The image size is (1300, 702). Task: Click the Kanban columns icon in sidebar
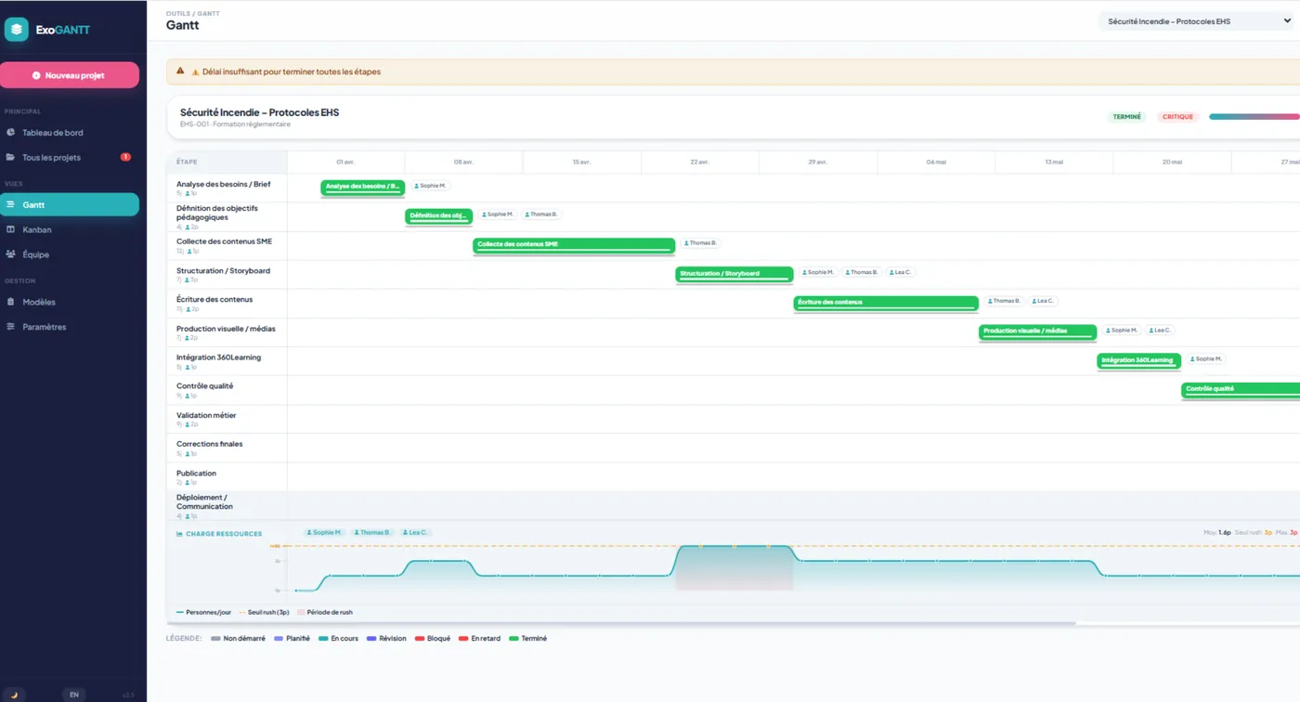pos(11,229)
